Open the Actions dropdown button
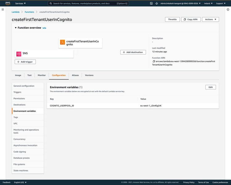Image resolution: width=231 pixels, height=185 pixels. point(211,19)
